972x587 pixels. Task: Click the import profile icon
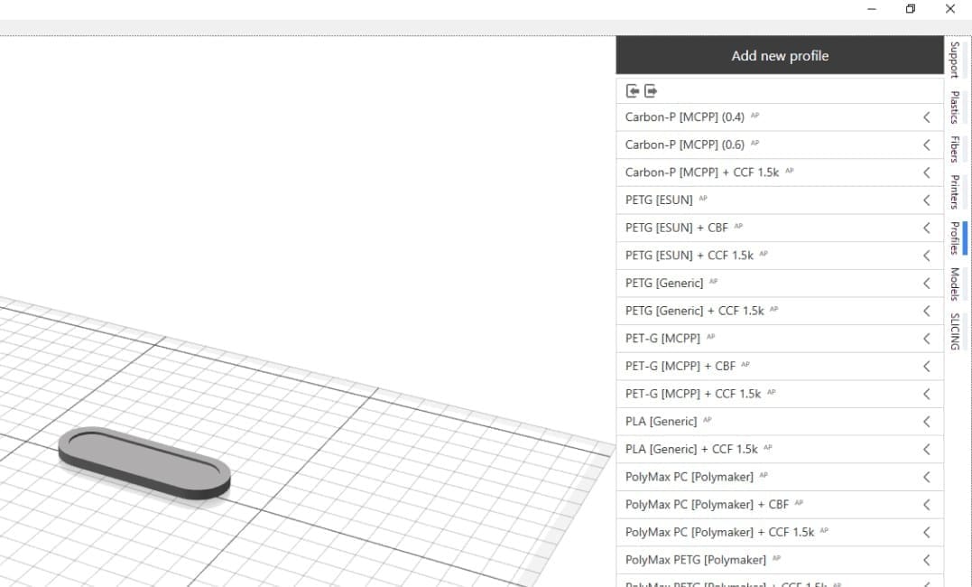(x=633, y=91)
